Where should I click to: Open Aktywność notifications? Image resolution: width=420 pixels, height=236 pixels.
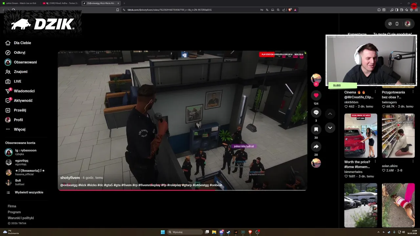(x=19, y=101)
